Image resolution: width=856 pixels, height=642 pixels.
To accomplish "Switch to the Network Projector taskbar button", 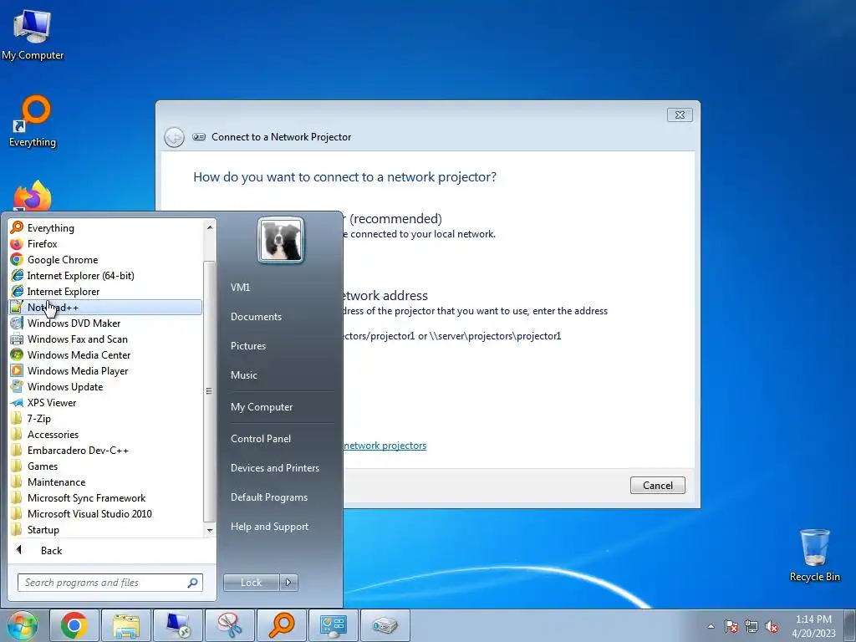I will click(x=385, y=625).
